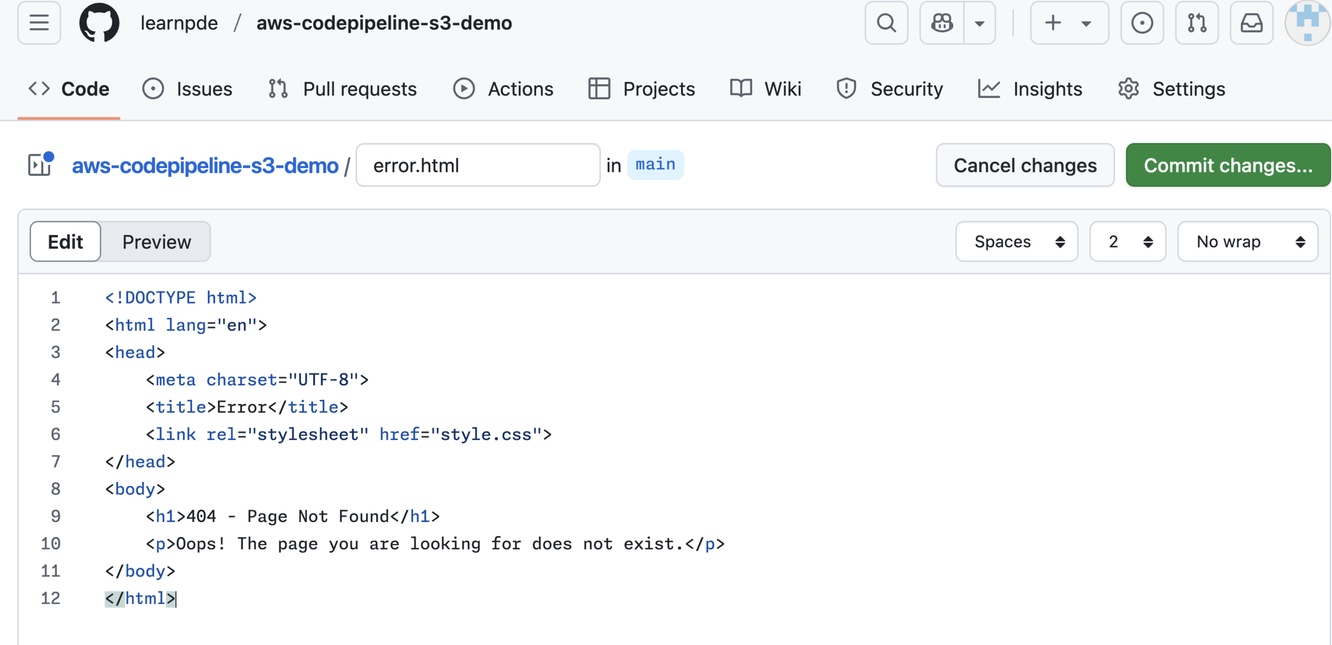Open the Settings tab

[x=1172, y=89]
